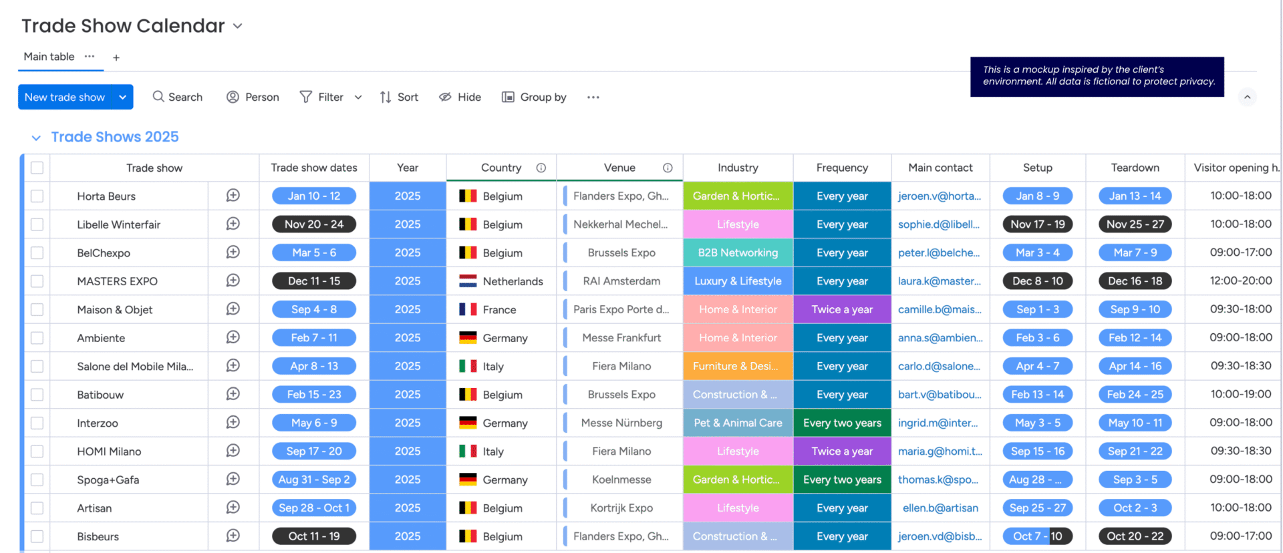The width and height of the screenshot is (1283, 553).
Task: Select the MASTERS EXPO row checkbox
Action: click(37, 281)
